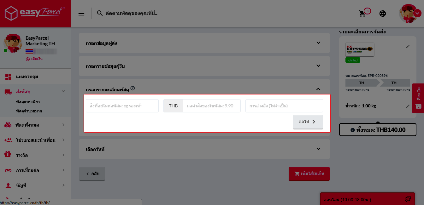Click the total info icon
The image size is (424, 205).
353,130
